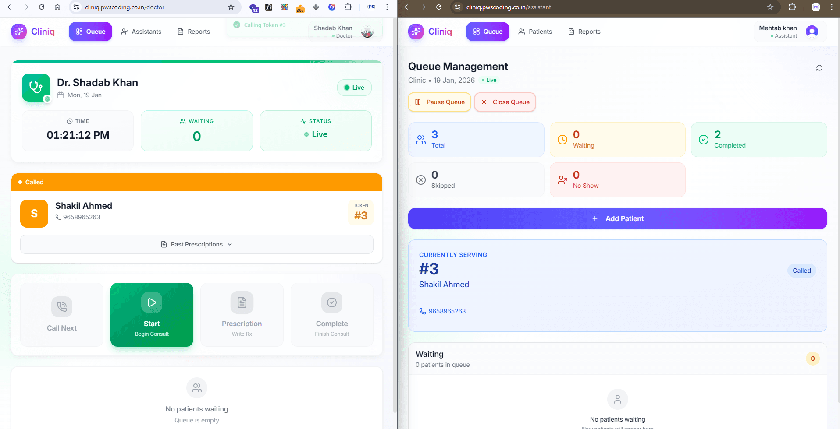Select the Queue tab in assistant navbar
The height and width of the screenshot is (429, 840).
tap(487, 32)
